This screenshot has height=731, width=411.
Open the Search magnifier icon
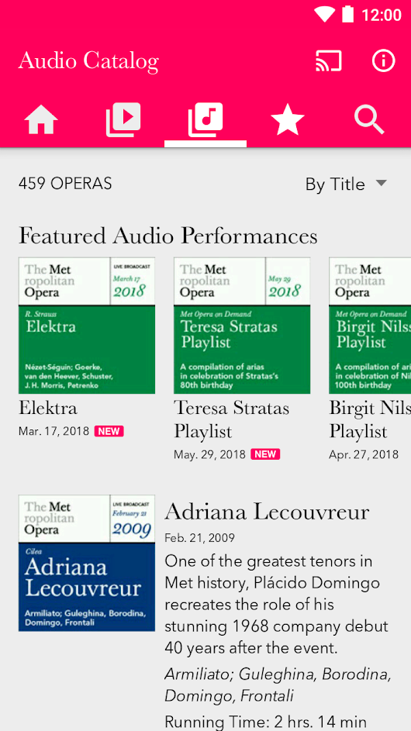click(x=369, y=120)
